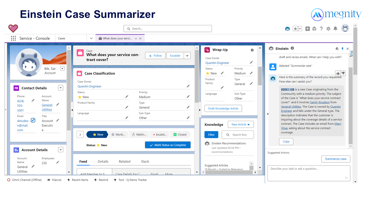The image size is (369, 207).
Task: Focus the Search Knowledge field
Action: 238,135
